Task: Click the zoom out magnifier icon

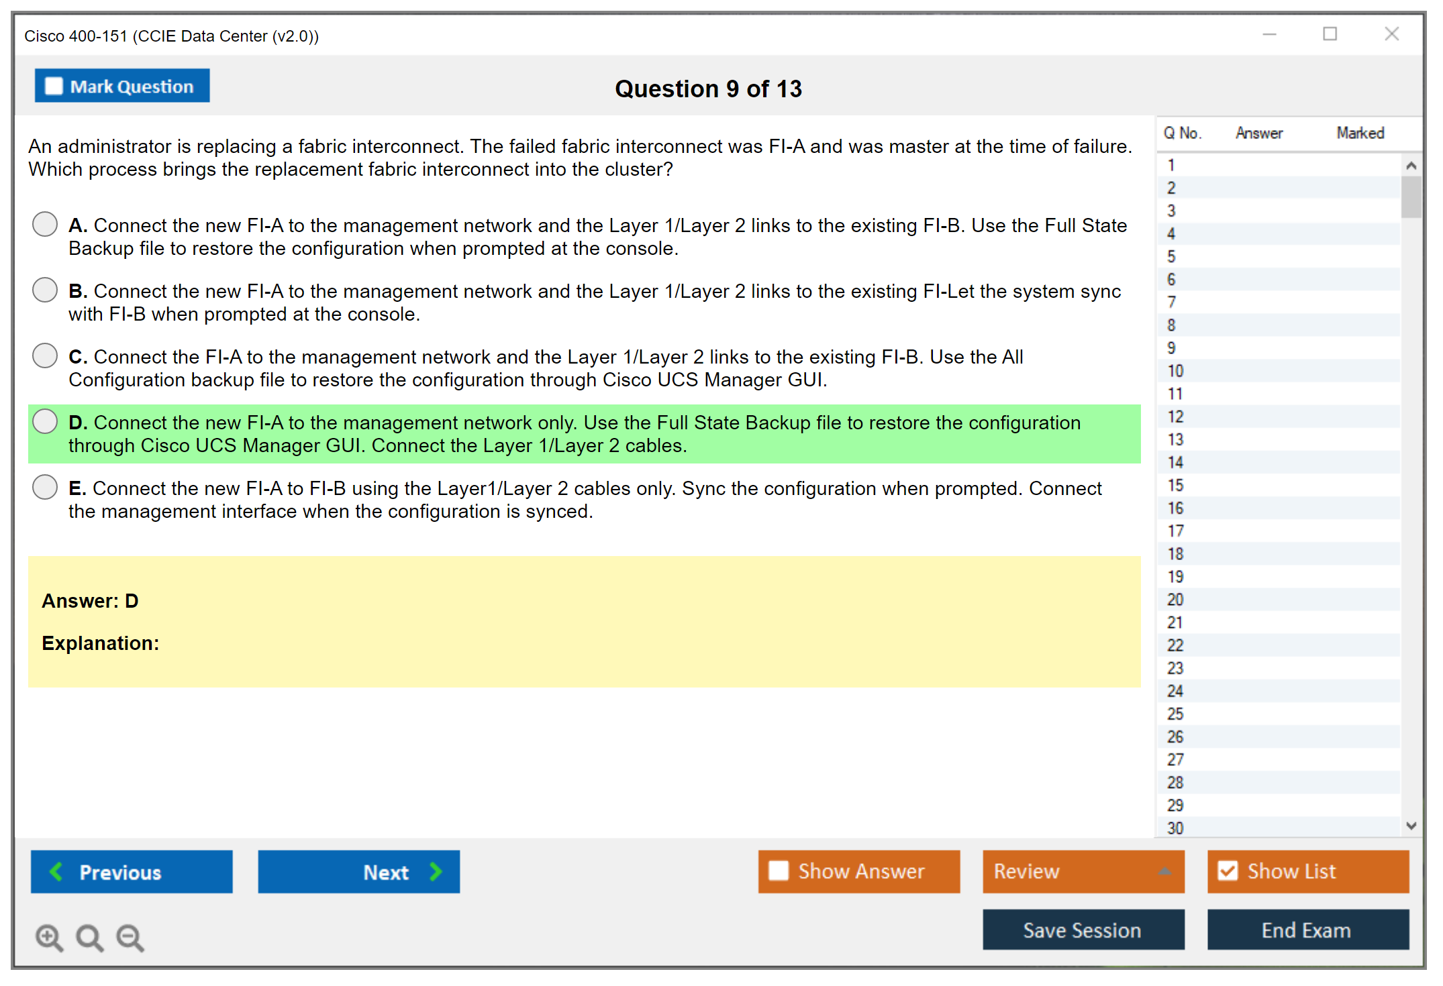Action: 130,937
